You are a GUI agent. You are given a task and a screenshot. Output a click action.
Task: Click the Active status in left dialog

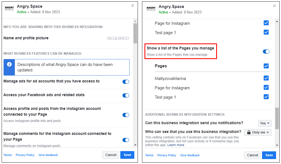pos(21,12)
